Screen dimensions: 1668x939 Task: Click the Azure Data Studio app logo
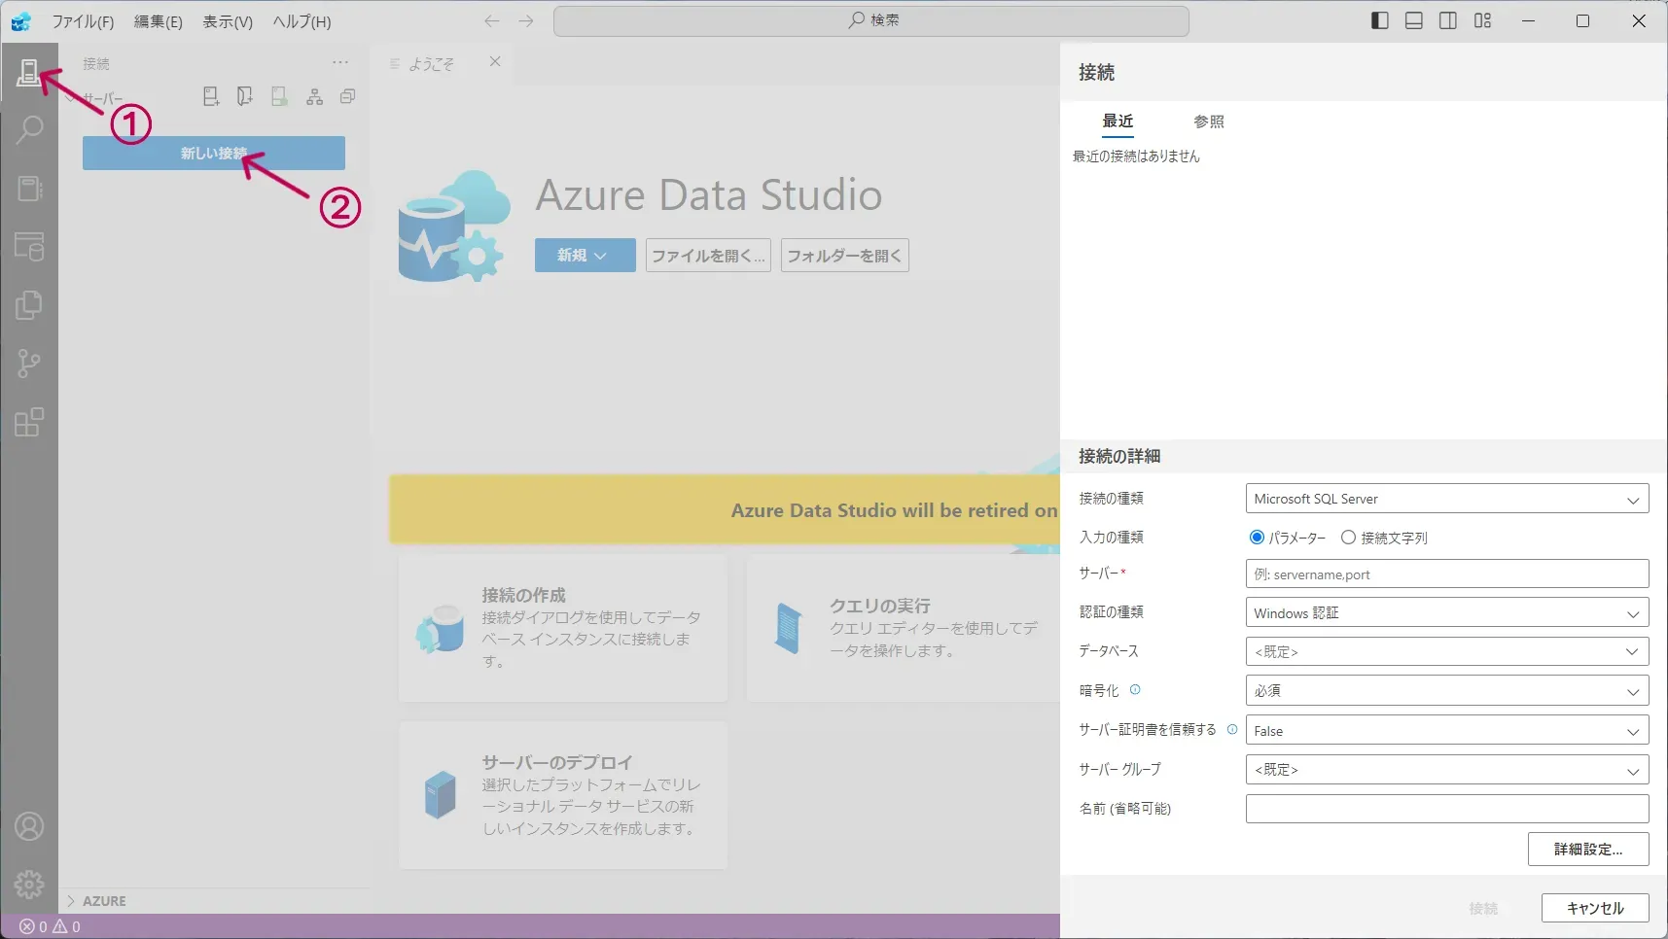point(20,20)
